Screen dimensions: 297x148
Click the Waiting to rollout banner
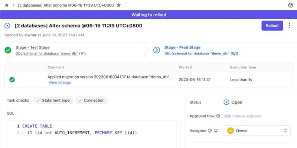pos(148,15)
